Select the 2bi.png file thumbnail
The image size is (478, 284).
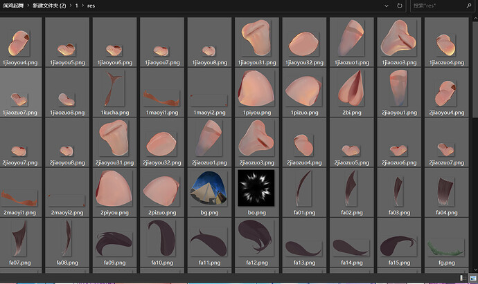coord(351,87)
